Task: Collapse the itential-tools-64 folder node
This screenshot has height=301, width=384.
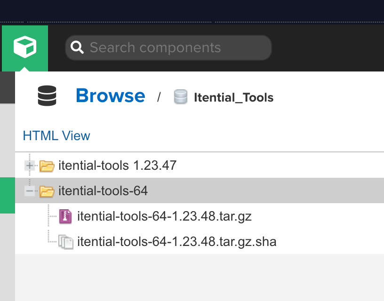Action: (x=30, y=191)
